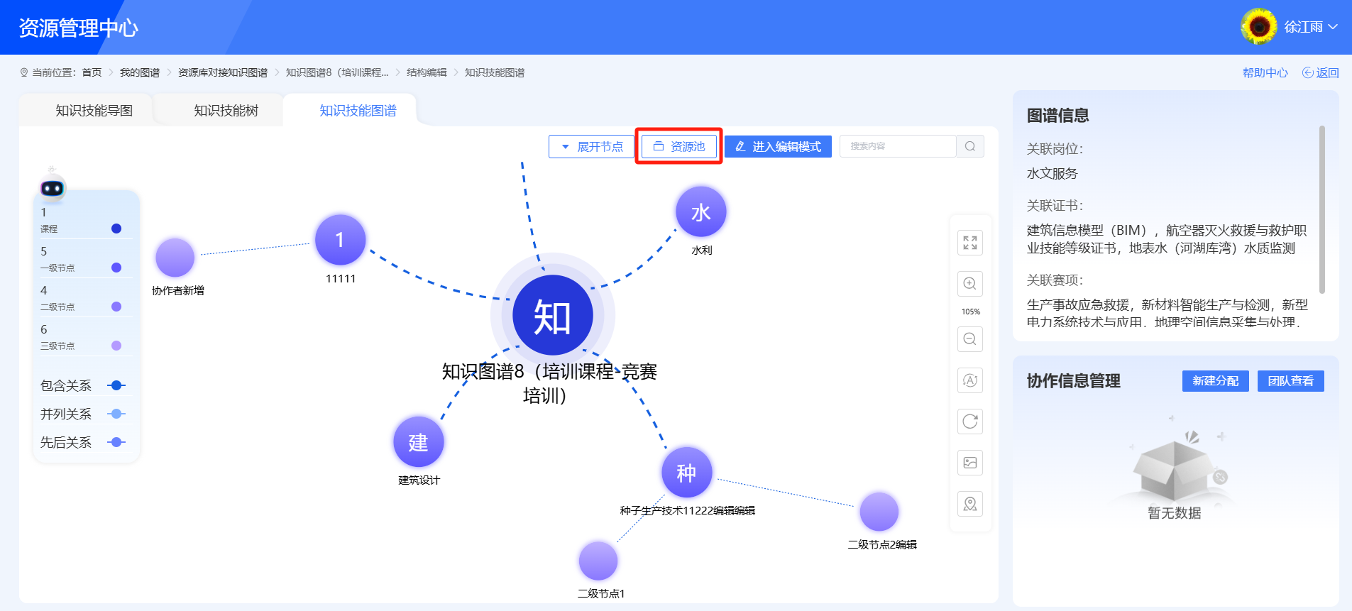Image resolution: width=1352 pixels, height=611 pixels.
Task: Click 新建分配 button
Action: (1215, 381)
